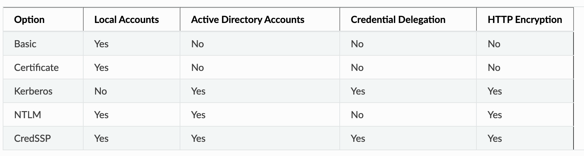This screenshot has width=584, height=156.
Task: Click the Basic row label
Action: 25,44
